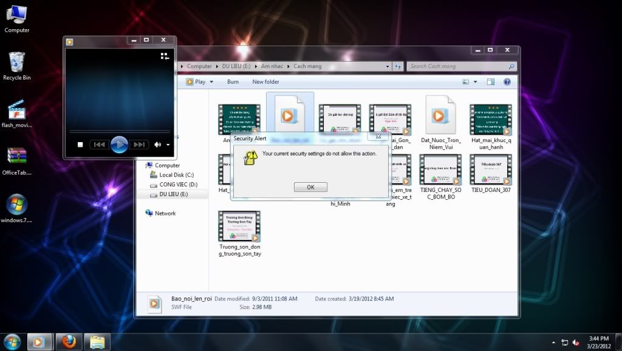Click the date modified 9/3/2011 11:08 AM value

[275, 299]
